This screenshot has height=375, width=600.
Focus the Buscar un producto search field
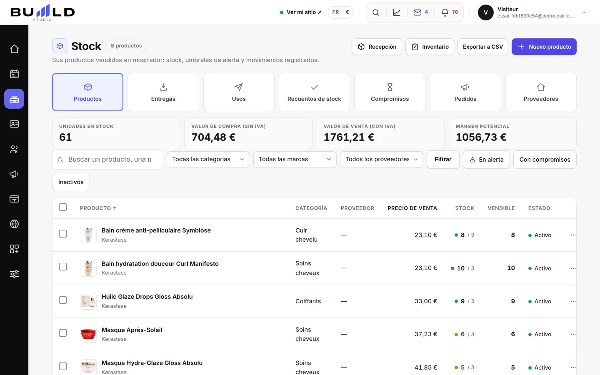click(x=107, y=160)
